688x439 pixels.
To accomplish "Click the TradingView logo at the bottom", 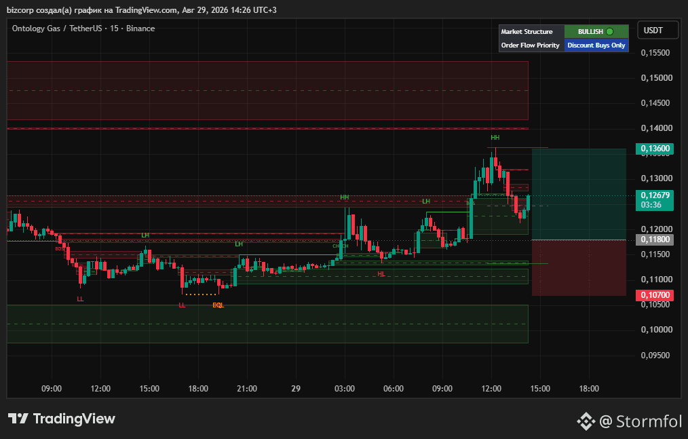I will [x=62, y=419].
